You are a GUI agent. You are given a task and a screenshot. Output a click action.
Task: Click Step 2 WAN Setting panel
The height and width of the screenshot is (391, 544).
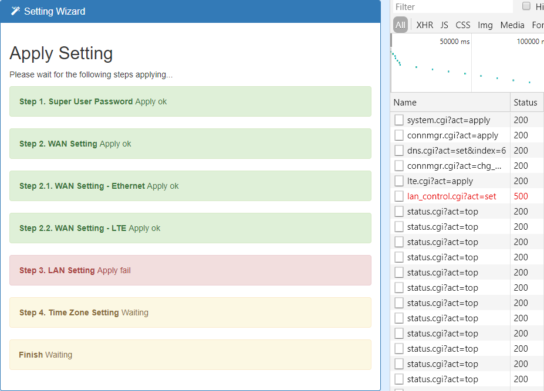(190, 144)
